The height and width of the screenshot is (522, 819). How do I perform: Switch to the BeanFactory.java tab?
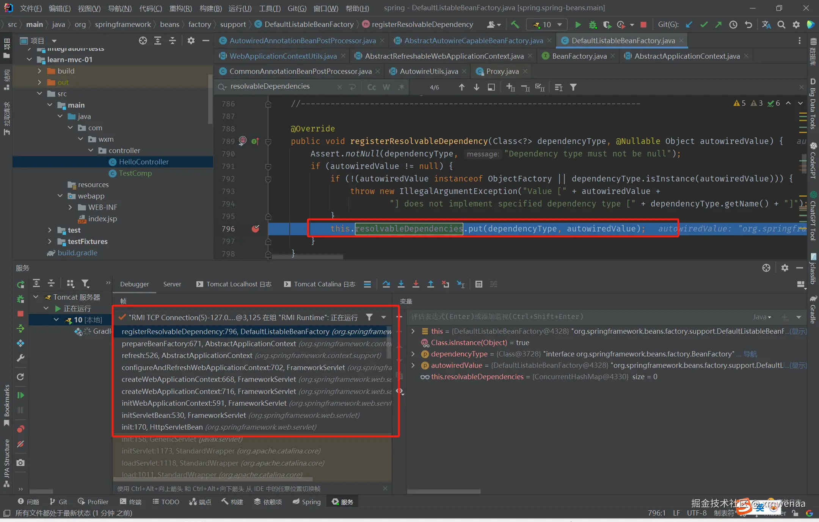[579, 56]
